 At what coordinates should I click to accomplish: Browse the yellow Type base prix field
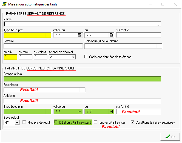(48, 35)
